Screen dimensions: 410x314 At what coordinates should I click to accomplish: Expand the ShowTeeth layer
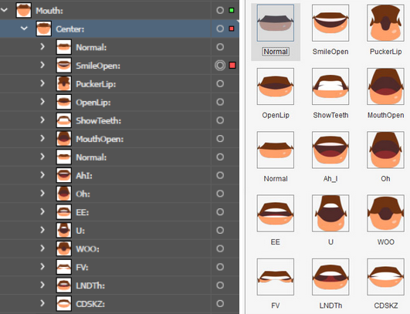pos(42,120)
